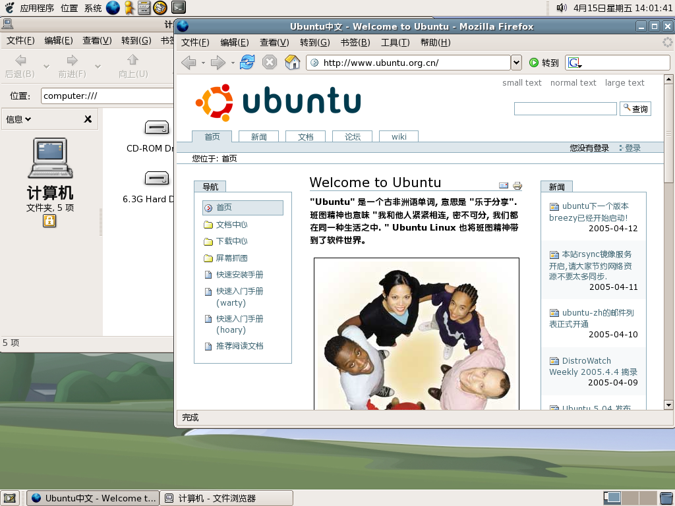
Task: Open '快速安装手册' navigation link
Action: (x=239, y=275)
